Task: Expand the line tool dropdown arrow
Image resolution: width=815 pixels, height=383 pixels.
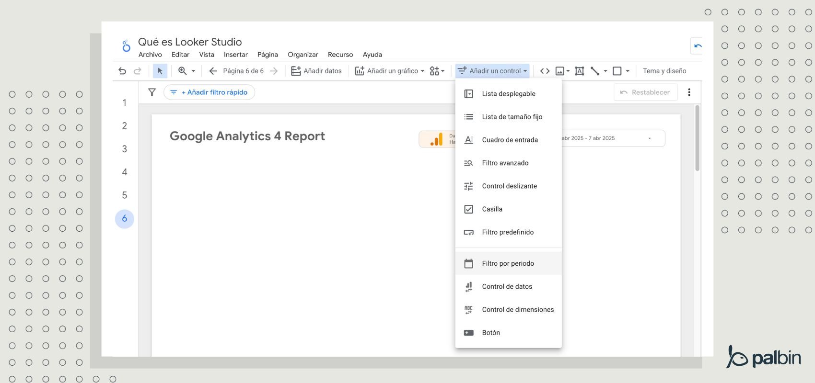Action: click(605, 71)
